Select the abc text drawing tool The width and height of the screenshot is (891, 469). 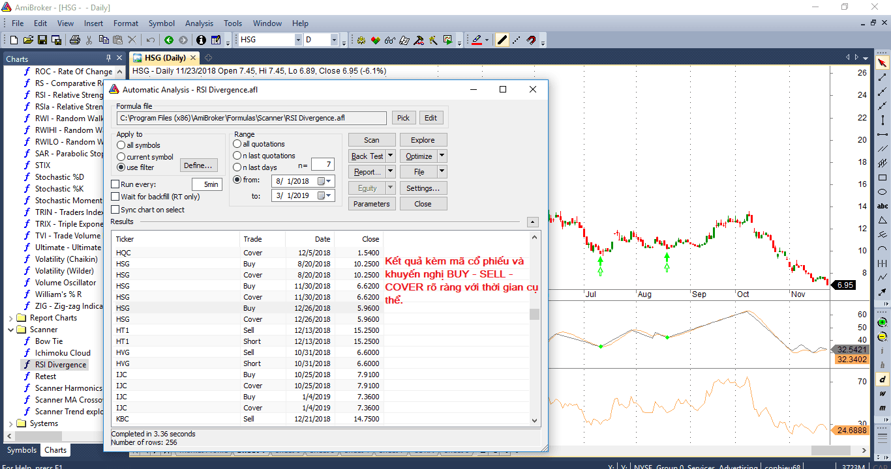[x=883, y=206]
